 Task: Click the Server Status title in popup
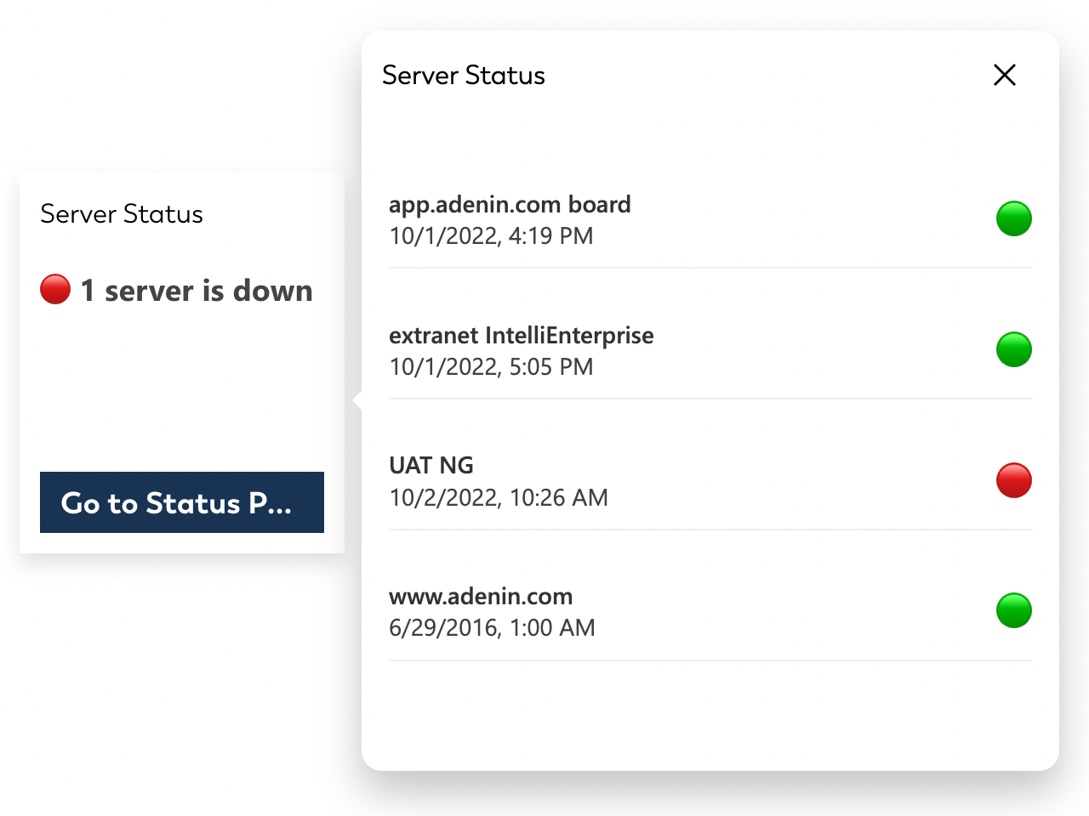(x=464, y=76)
